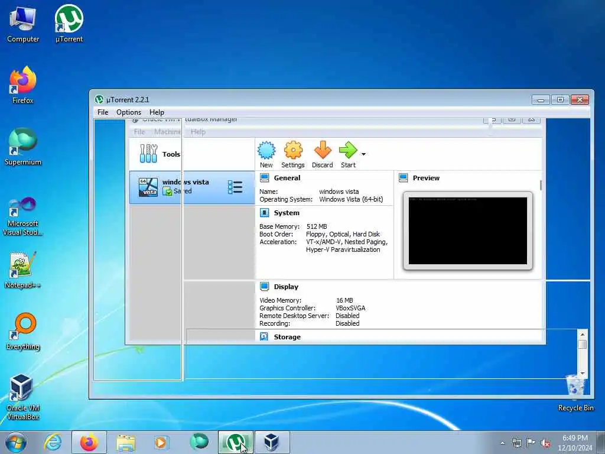Open the VirtualBox Help menu
Screen dimensions: 605x454
[198, 132]
